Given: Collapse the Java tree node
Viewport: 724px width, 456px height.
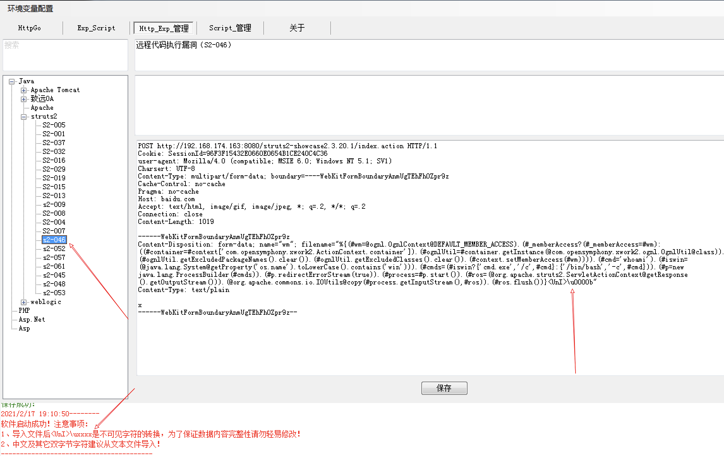Looking at the screenshot, I should [12, 82].
